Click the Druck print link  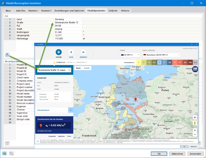(x=69, y=136)
